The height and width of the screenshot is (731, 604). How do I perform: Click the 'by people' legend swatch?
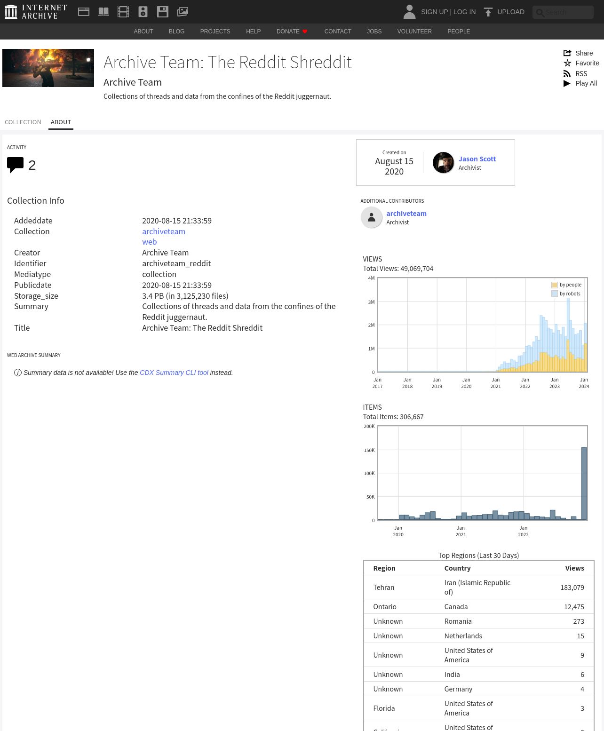(x=555, y=285)
